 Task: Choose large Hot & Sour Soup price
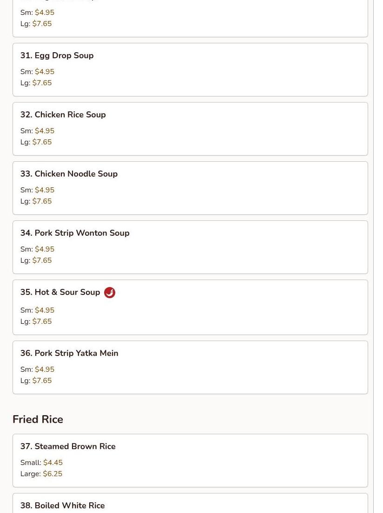tap(42, 321)
